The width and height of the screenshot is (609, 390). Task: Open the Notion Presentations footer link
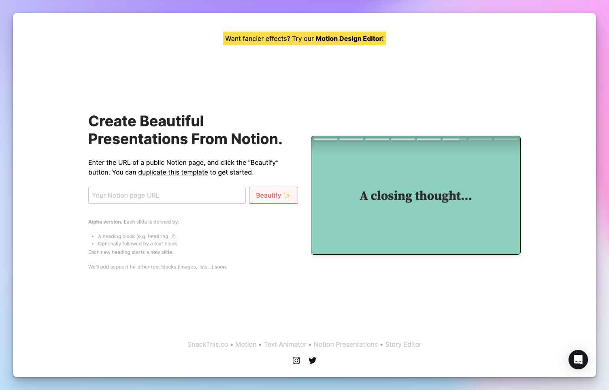tap(345, 344)
